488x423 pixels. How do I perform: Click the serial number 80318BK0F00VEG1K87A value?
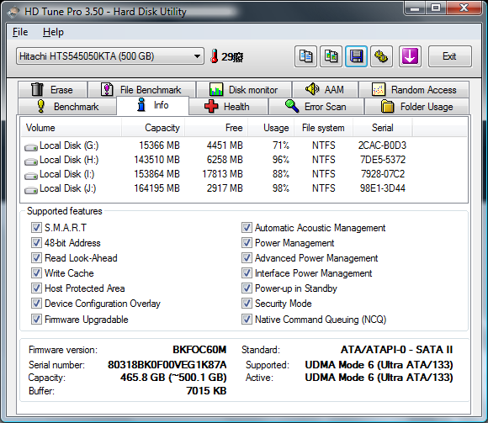click(x=167, y=365)
